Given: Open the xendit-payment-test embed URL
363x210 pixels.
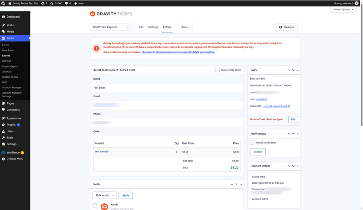Looking at the screenshot, I should click(276, 106).
